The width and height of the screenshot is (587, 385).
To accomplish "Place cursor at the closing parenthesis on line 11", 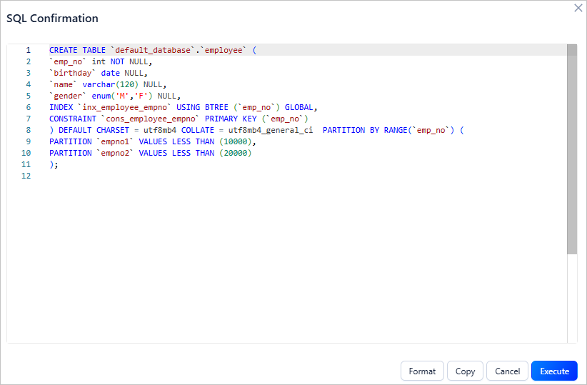I will click(51, 164).
